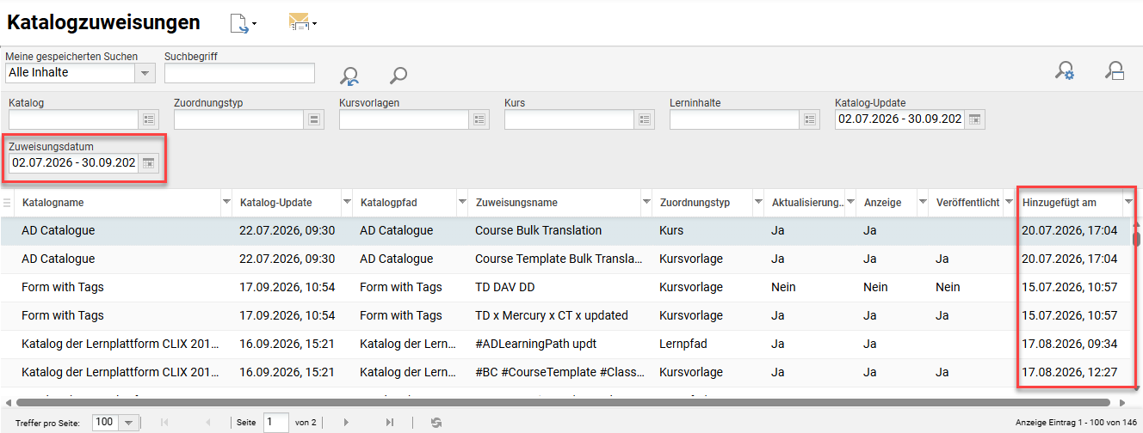Open Katalog selection list icon
The height and width of the screenshot is (433, 1143).
[x=148, y=119]
